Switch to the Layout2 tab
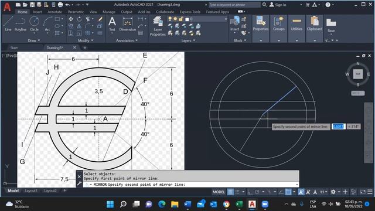The height and width of the screenshot is (211, 375). click(50, 190)
